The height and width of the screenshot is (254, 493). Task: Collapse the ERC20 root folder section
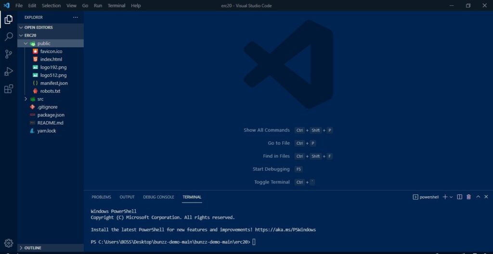click(x=51, y=35)
